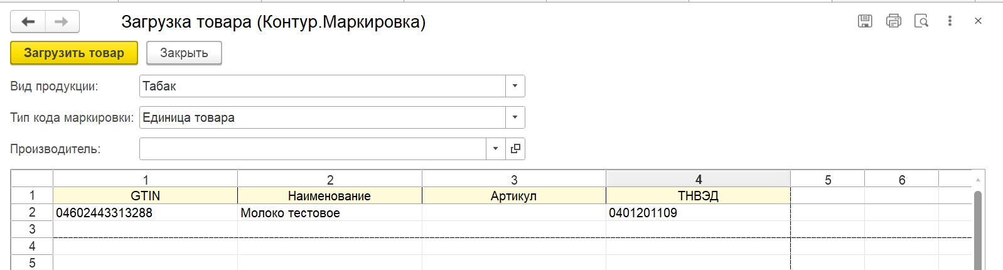This screenshot has width=1003, height=270.
Task: Expand the Вид продукции dropdown
Action: point(515,86)
